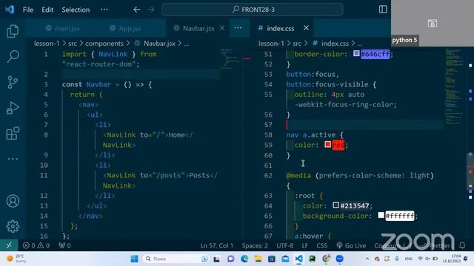Open the remote window indicator in status bar
Image resolution: width=474 pixels, height=266 pixels.
(x=9, y=245)
